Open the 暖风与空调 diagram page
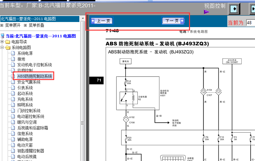 click(x=27, y=122)
